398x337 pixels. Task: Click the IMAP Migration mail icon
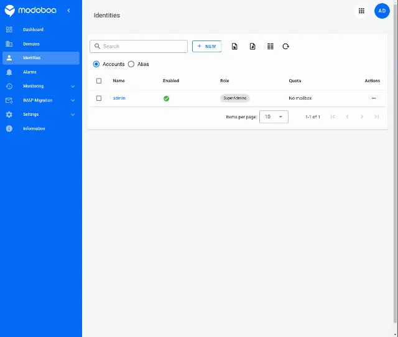(x=9, y=100)
